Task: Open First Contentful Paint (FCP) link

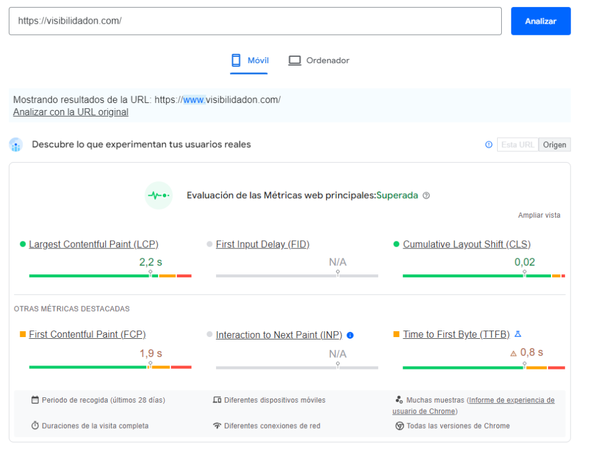Action: [x=87, y=335]
